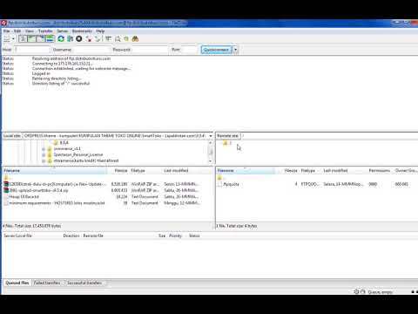Search files with the binoculars icon

pos(135,38)
